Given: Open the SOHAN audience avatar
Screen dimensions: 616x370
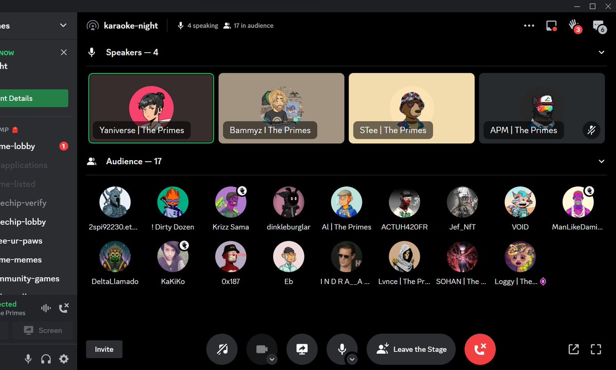Looking at the screenshot, I should tap(463, 257).
